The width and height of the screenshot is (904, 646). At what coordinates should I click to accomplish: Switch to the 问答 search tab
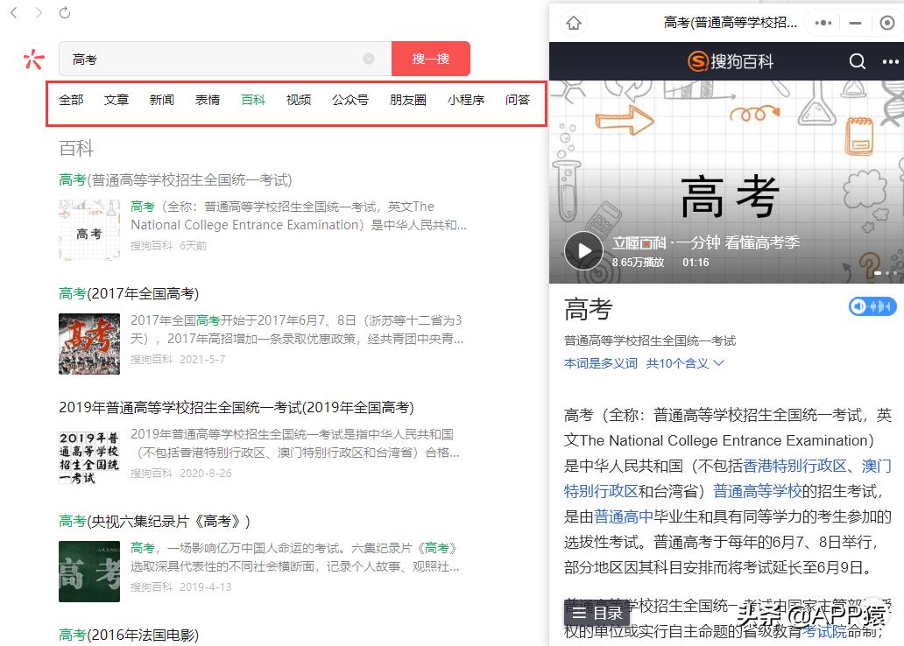tap(518, 100)
